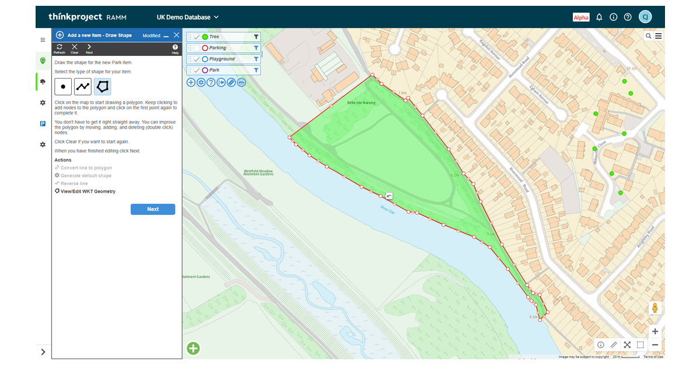Click the green Tree layer color circle
This screenshot has height=365, width=700.
[x=205, y=37]
